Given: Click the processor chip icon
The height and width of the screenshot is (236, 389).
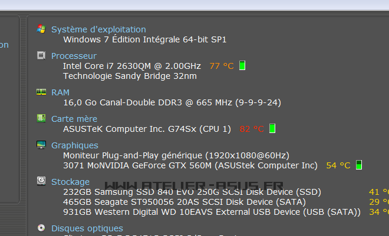Looking at the screenshot, I should (x=41, y=56).
